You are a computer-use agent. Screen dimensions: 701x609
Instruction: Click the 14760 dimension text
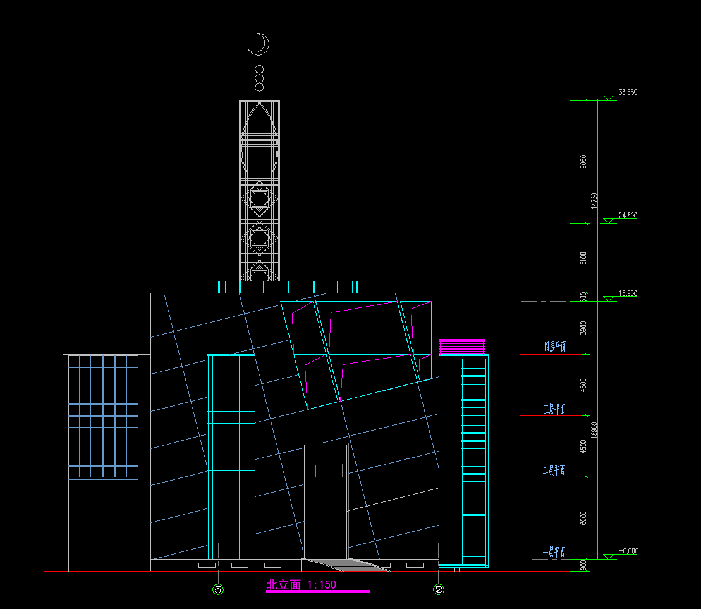tap(594, 200)
